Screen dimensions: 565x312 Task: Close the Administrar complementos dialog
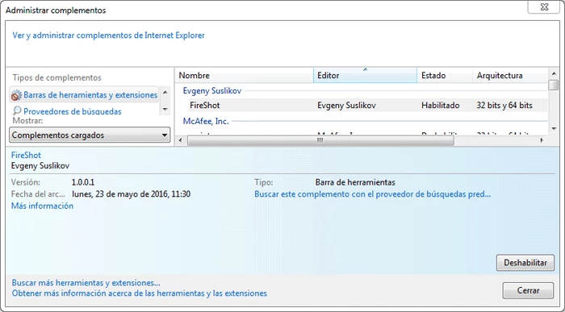[x=544, y=6]
